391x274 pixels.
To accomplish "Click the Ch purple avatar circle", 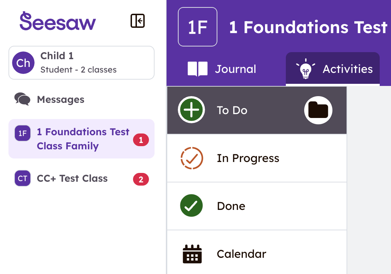I will (23, 63).
